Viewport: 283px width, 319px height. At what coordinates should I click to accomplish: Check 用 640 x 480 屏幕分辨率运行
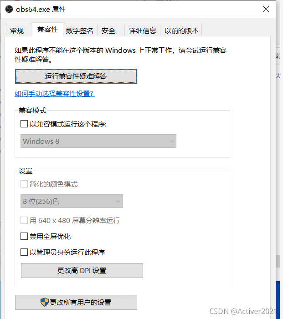tap(24, 220)
